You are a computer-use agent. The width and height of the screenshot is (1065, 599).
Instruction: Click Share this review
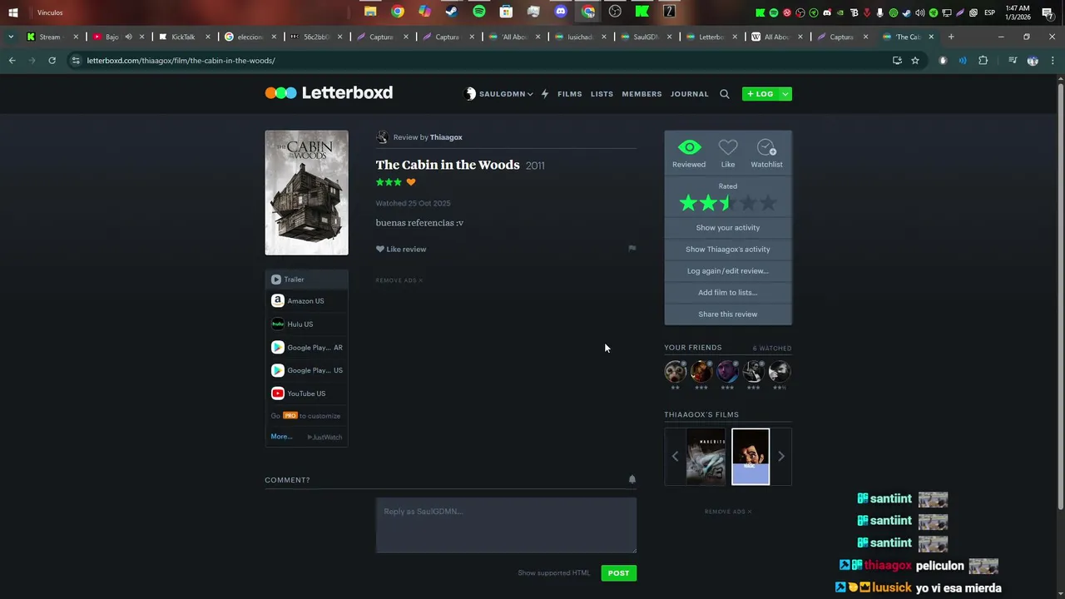(728, 314)
